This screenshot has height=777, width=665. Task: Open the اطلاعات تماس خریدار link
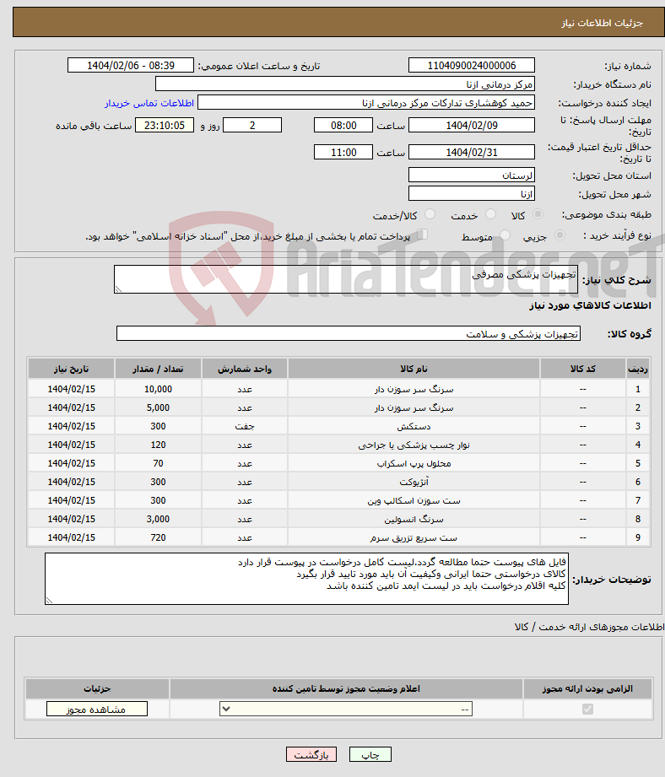149,103
